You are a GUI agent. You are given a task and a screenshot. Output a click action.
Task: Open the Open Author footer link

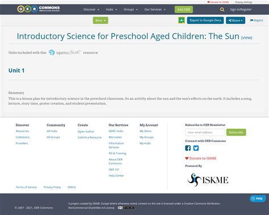coord(86,132)
